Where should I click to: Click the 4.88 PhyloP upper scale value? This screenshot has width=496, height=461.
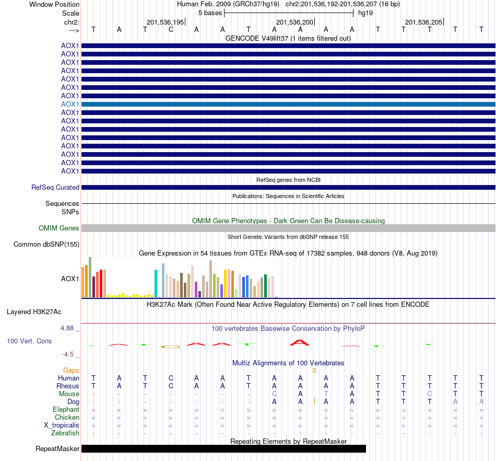[x=67, y=328]
